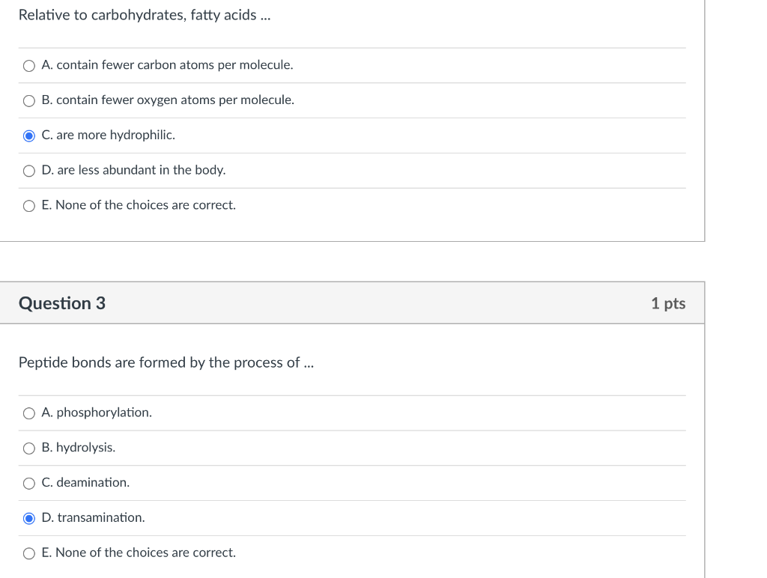Image resolution: width=767 pixels, height=578 pixels.
Task: Select answer B about fewer oxygen atoms
Action: click(28, 100)
